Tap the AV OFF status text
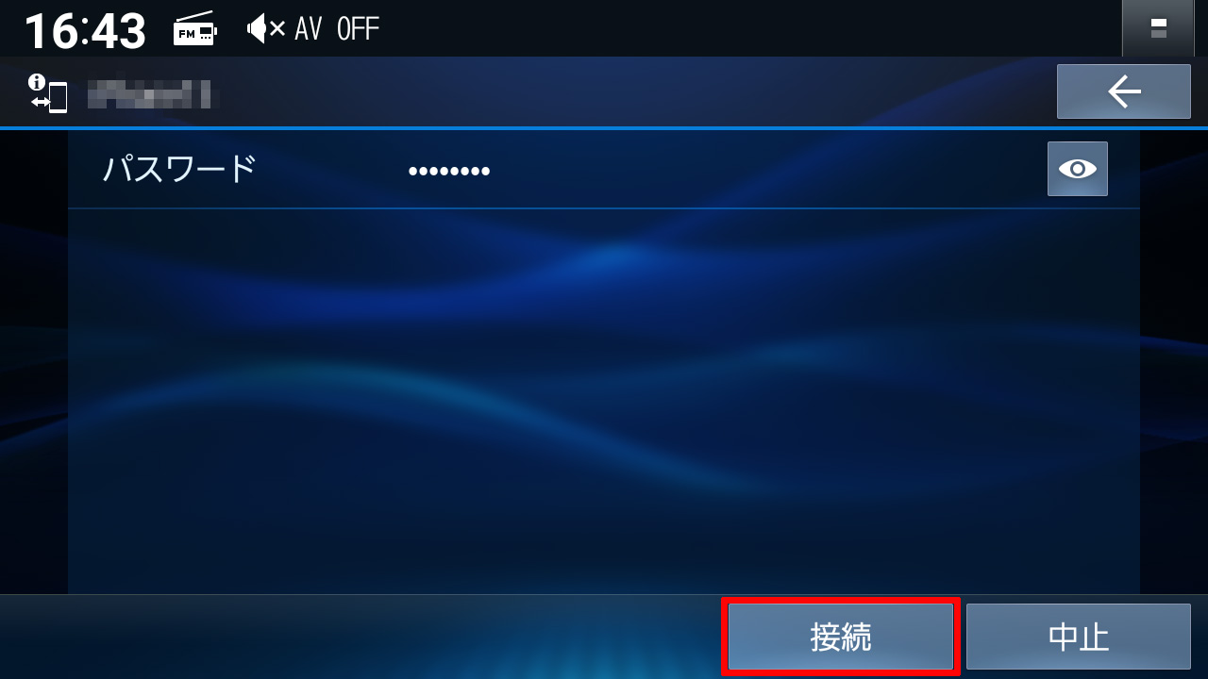Screen dimensions: 1208x679 point(337,29)
